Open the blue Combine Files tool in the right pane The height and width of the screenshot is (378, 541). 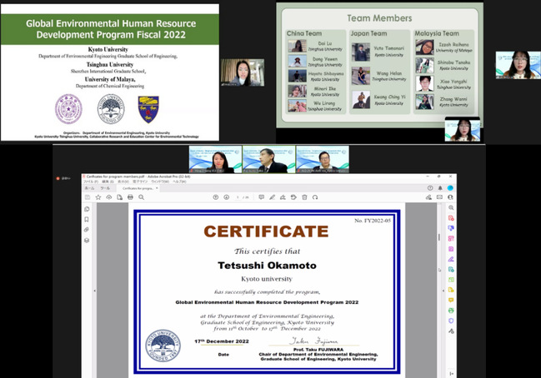[x=451, y=228]
